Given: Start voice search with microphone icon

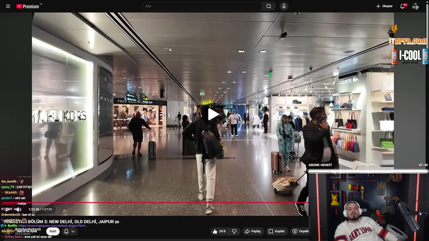Looking at the screenshot, I should 284,6.
